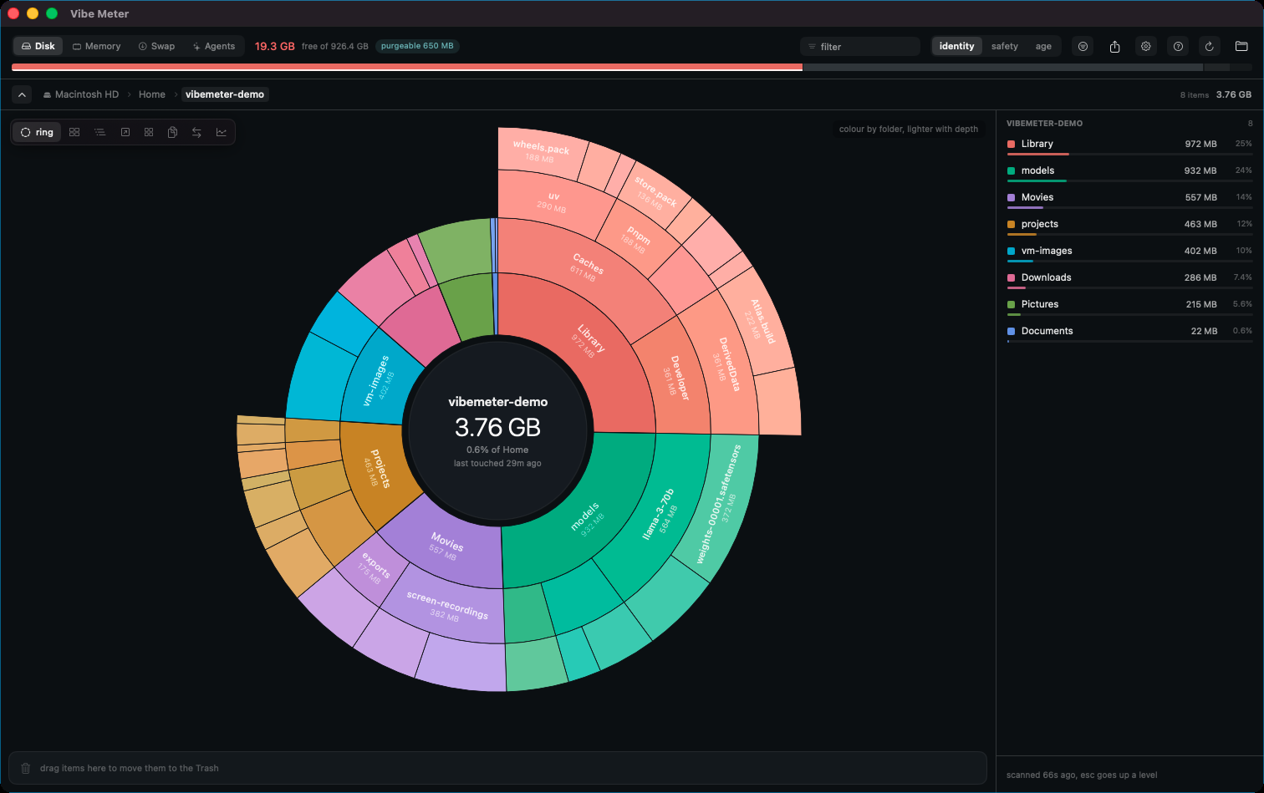Click the Movies segment in the ring

[447, 543]
